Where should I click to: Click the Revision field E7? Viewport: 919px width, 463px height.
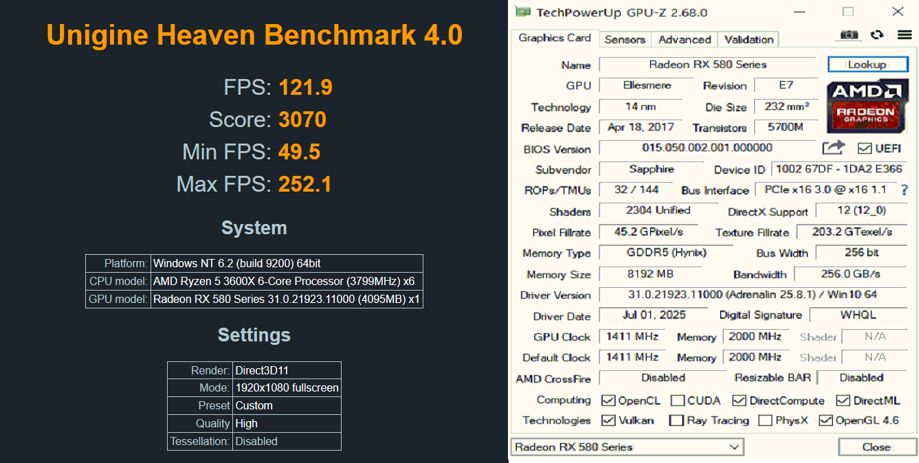point(786,85)
